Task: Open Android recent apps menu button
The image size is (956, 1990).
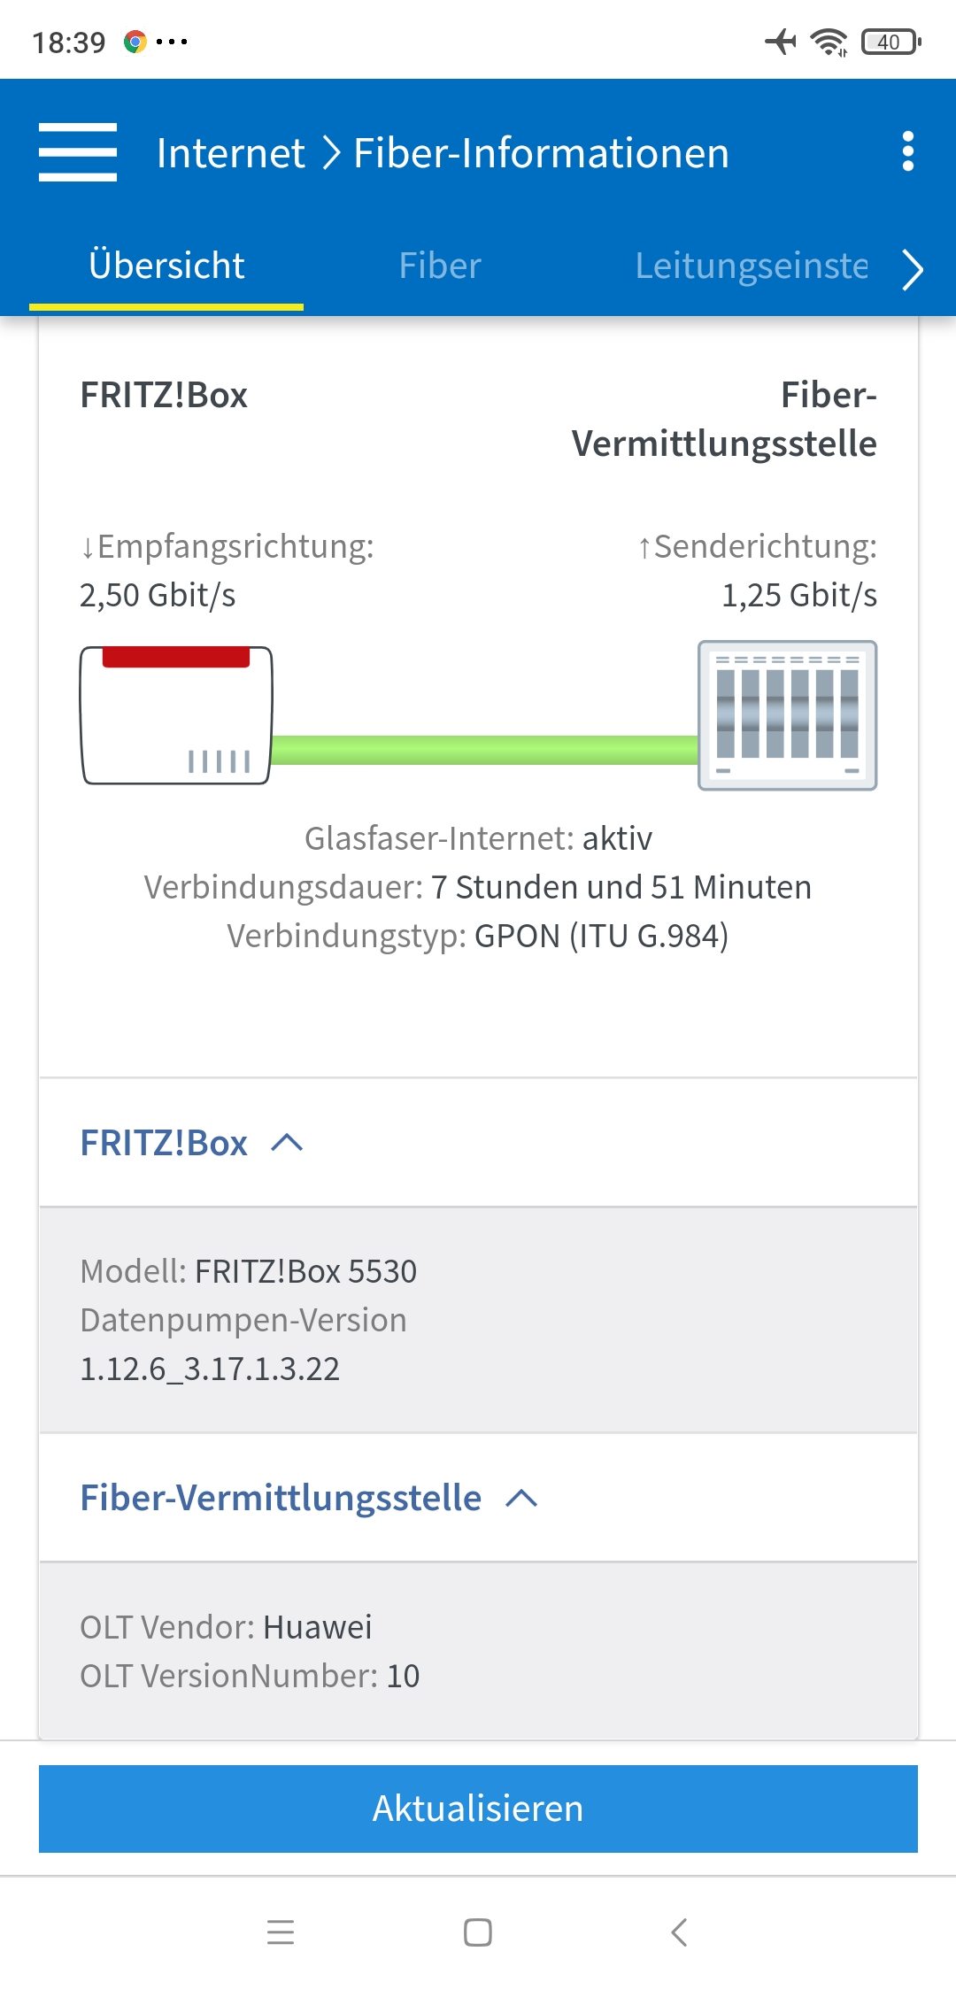Action: click(281, 1932)
